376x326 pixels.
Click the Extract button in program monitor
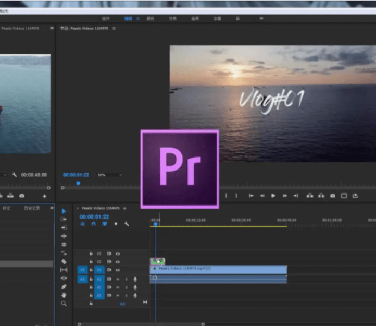[x=321, y=196]
